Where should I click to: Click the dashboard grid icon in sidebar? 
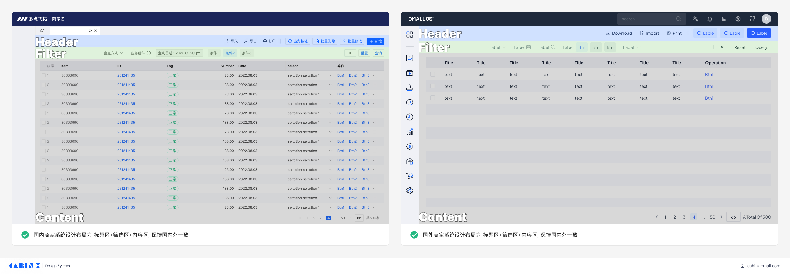409,35
